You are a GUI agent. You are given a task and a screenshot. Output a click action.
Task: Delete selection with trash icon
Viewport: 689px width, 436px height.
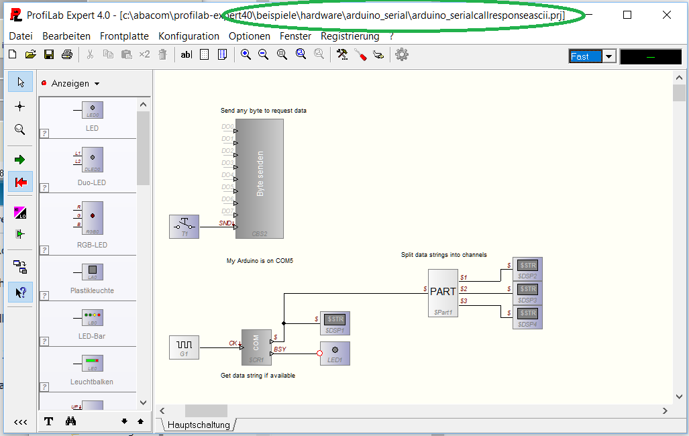(x=162, y=54)
